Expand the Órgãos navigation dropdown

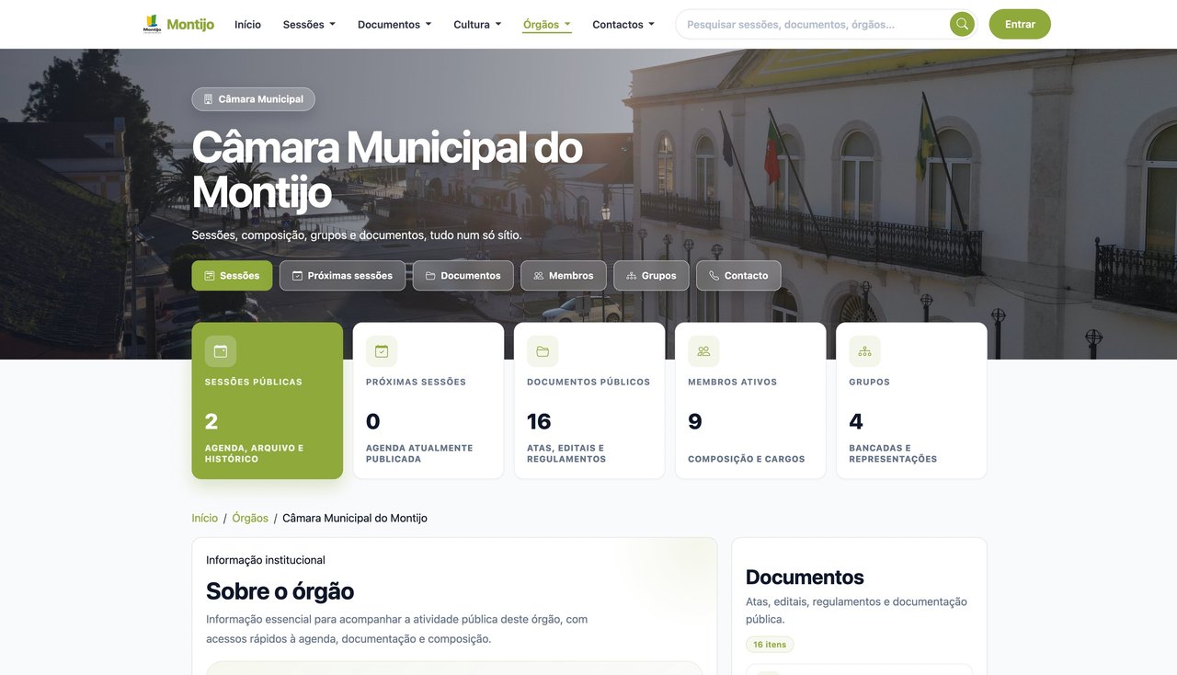pyautogui.click(x=547, y=25)
